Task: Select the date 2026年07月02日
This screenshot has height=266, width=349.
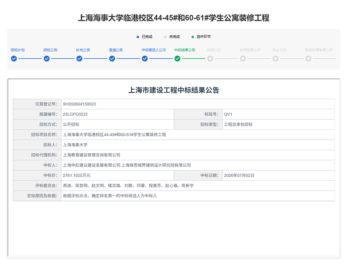Action: point(239,175)
